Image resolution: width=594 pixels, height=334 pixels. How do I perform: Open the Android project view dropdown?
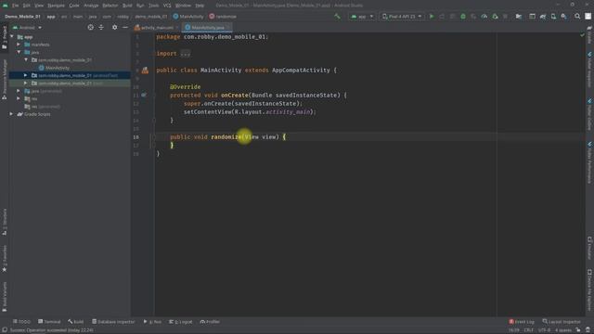[x=27, y=28]
